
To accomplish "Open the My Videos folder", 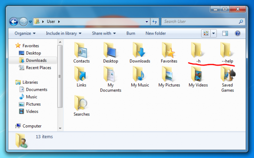I will click(198, 77).
